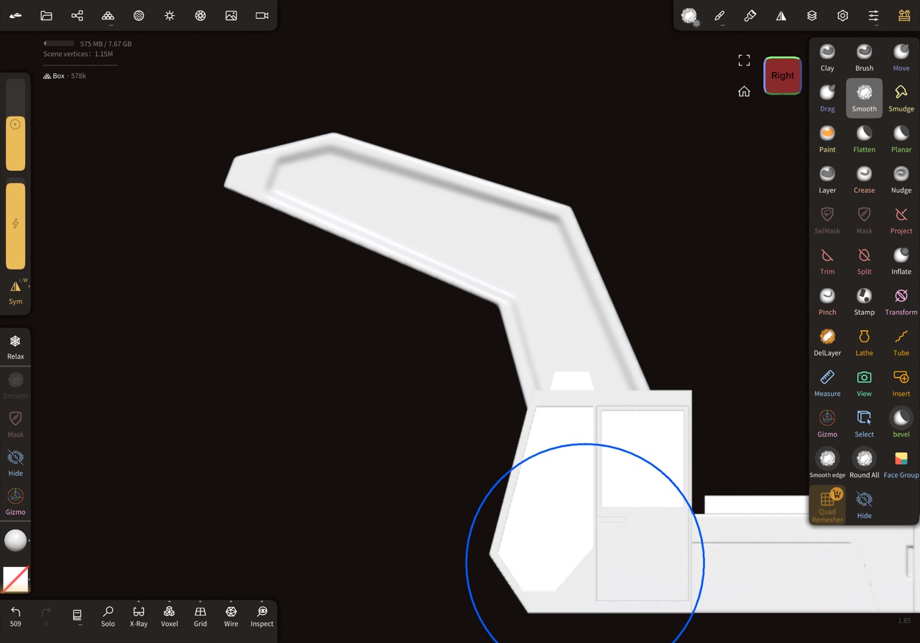Open the files folder menu

[x=46, y=15]
